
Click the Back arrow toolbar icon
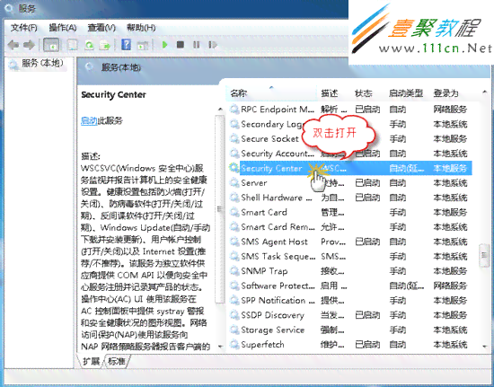13,45
